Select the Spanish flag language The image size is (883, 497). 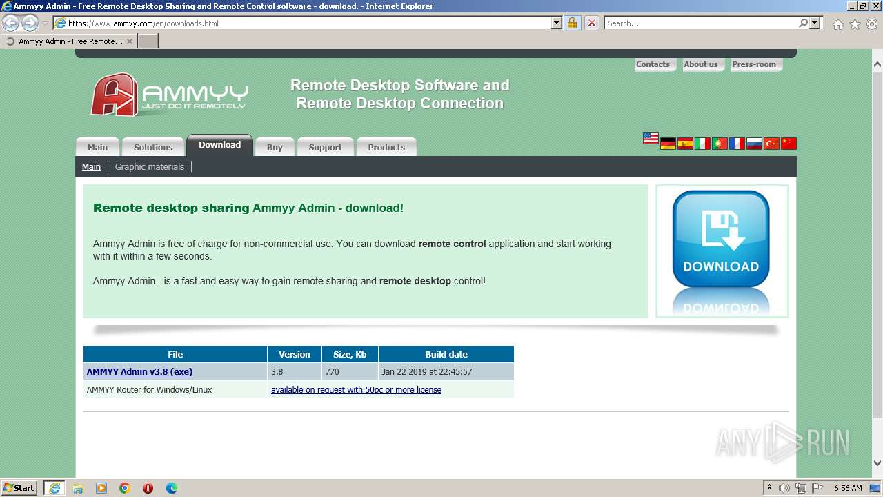pyautogui.click(x=685, y=144)
